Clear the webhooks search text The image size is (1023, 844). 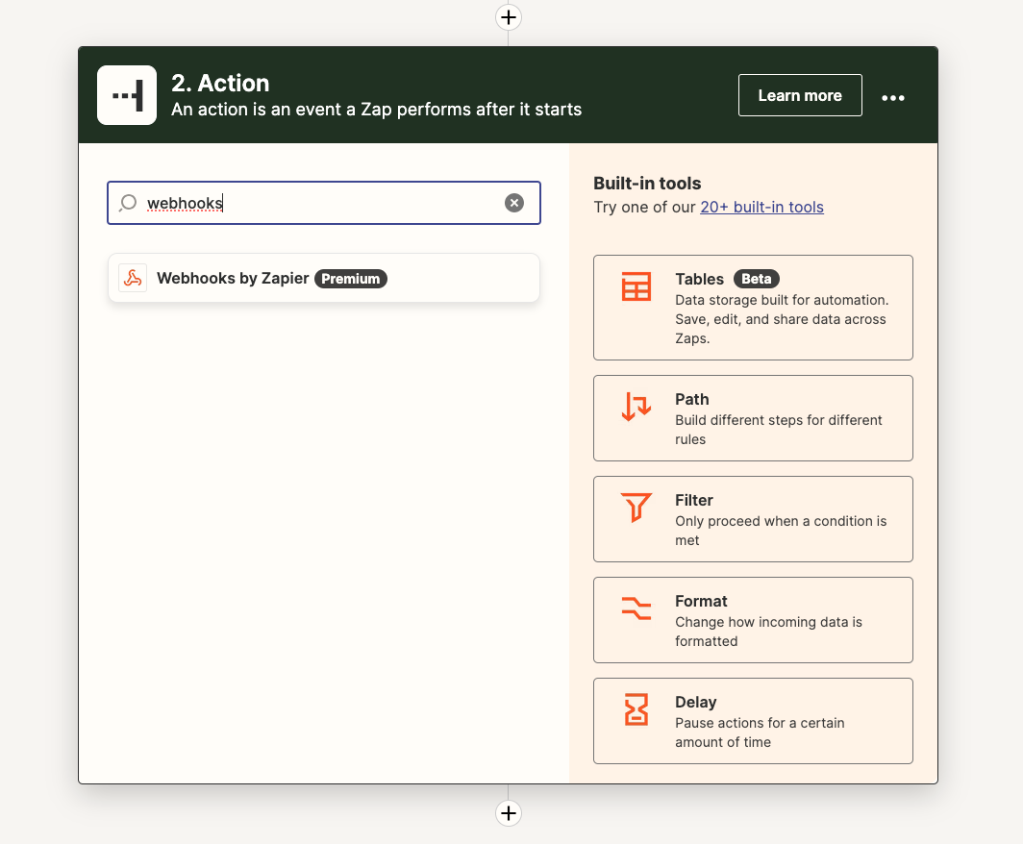(x=514, y=203)
